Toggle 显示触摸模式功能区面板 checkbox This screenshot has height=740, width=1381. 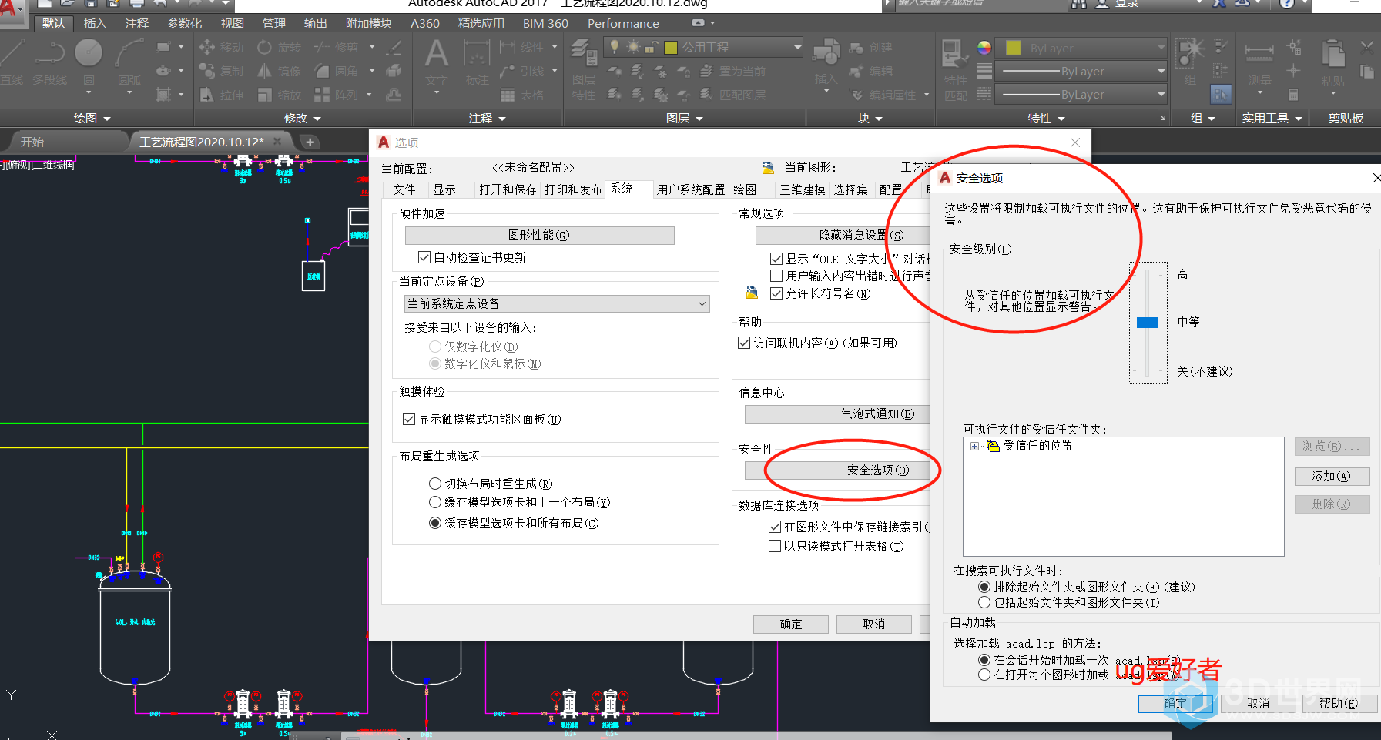pyautogui.click(x=409, y=419)
